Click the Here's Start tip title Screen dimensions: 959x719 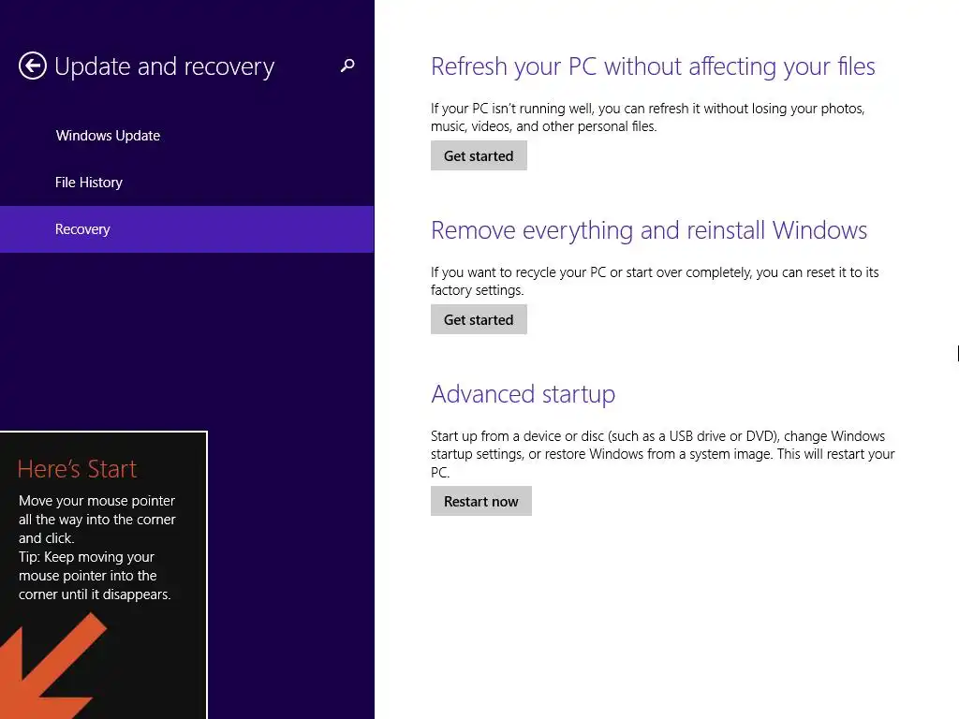tap(77, 469)
